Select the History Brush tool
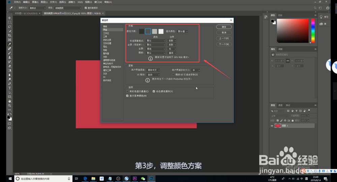 9,62
